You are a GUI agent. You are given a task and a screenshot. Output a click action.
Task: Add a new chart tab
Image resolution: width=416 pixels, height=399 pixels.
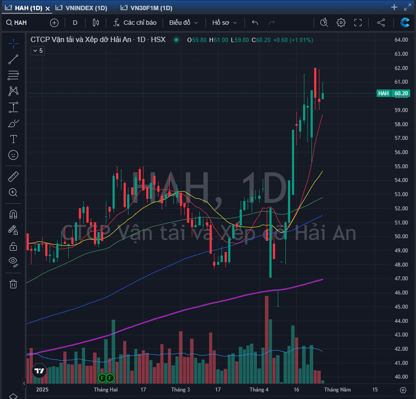coord(394,8)
